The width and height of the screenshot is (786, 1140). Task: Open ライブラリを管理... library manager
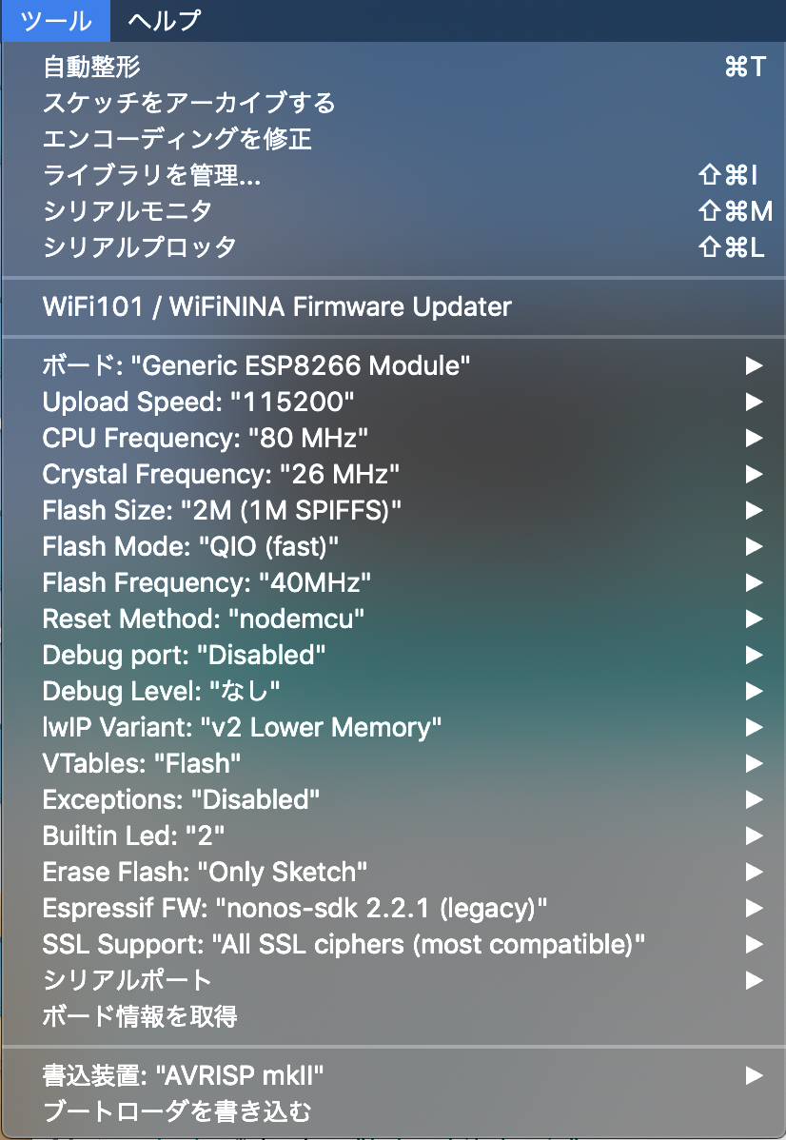click(x=151, y=175)
